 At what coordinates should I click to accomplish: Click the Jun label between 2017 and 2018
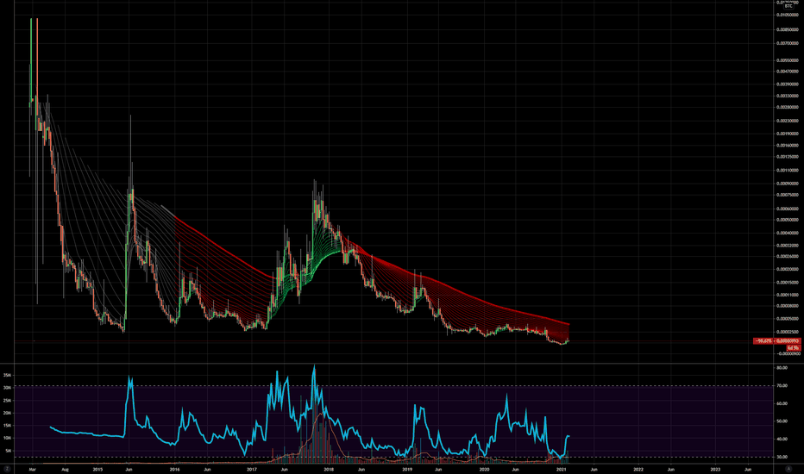click(284, 469)
